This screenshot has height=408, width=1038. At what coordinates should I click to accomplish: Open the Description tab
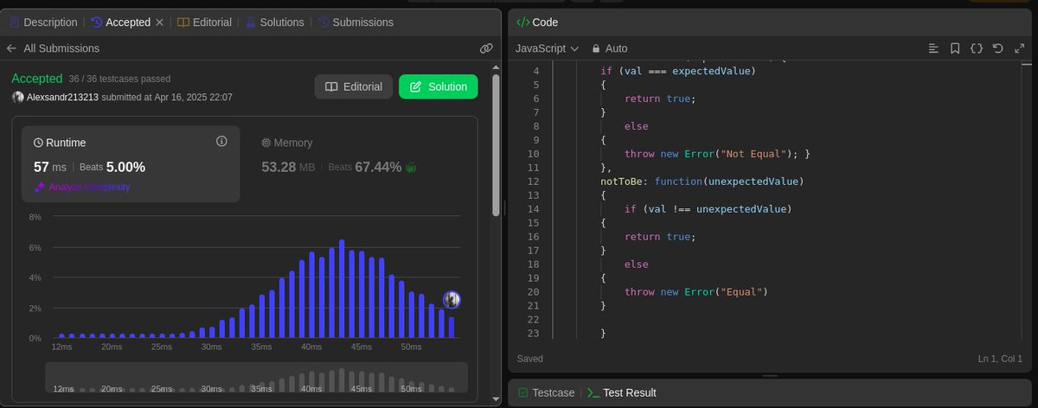[43, 22]
